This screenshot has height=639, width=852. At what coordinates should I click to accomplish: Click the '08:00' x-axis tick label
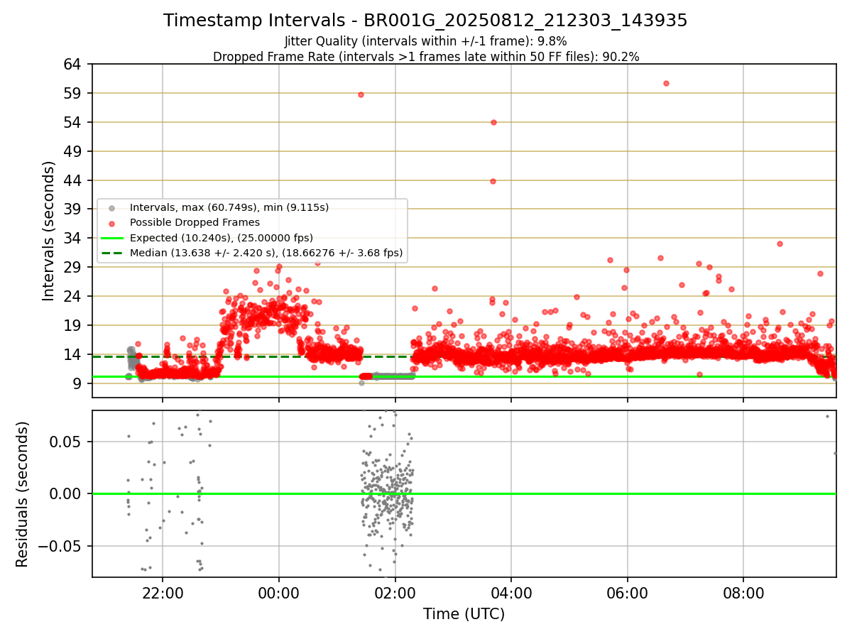point(743,591)
